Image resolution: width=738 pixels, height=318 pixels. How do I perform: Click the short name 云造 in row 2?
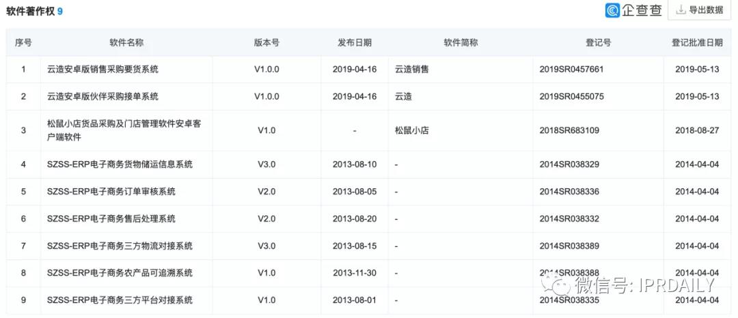(403, 97)
